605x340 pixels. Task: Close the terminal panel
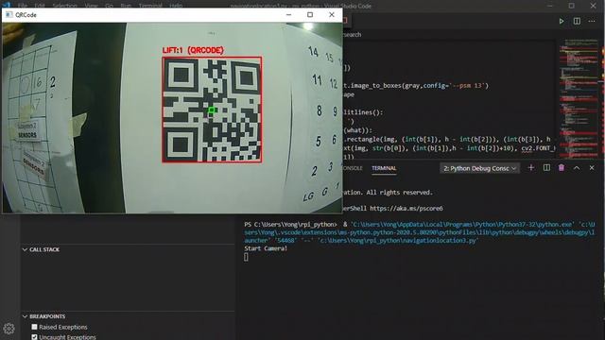[x=592, y=168]
